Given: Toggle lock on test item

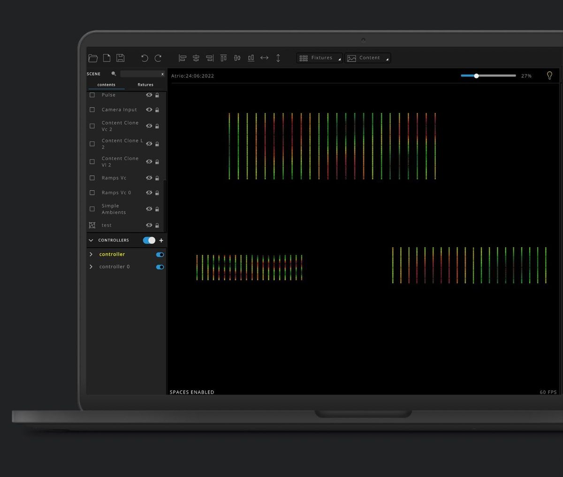Looking at the screenshot, I should coord(157,226).
